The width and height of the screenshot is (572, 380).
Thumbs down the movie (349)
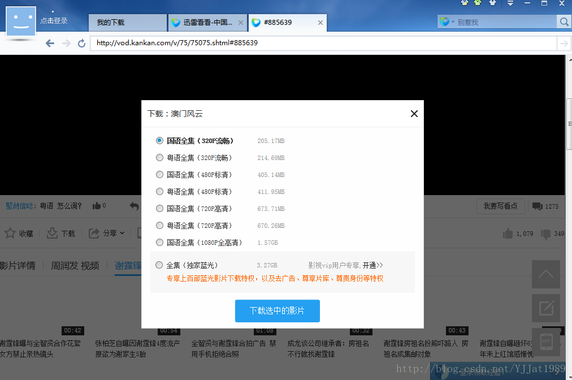point(546,234)
